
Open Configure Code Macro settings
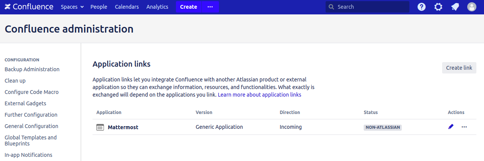coord(32,92)
